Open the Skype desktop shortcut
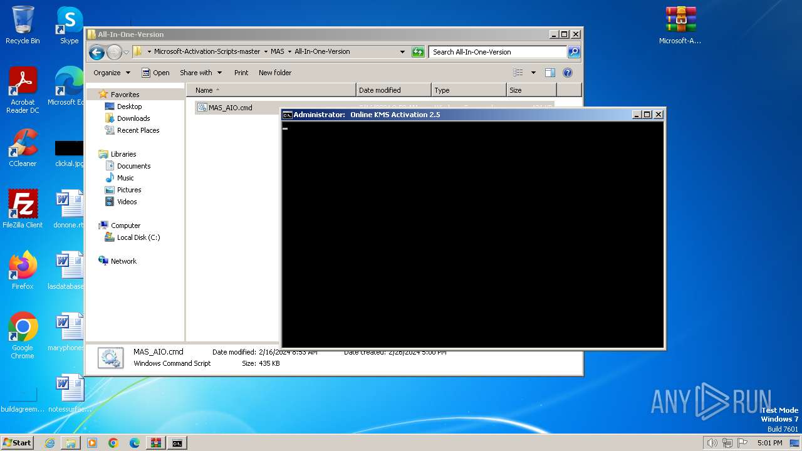Image resolution: width=802 pixels, height=451 pixels. tap(70, 25)
